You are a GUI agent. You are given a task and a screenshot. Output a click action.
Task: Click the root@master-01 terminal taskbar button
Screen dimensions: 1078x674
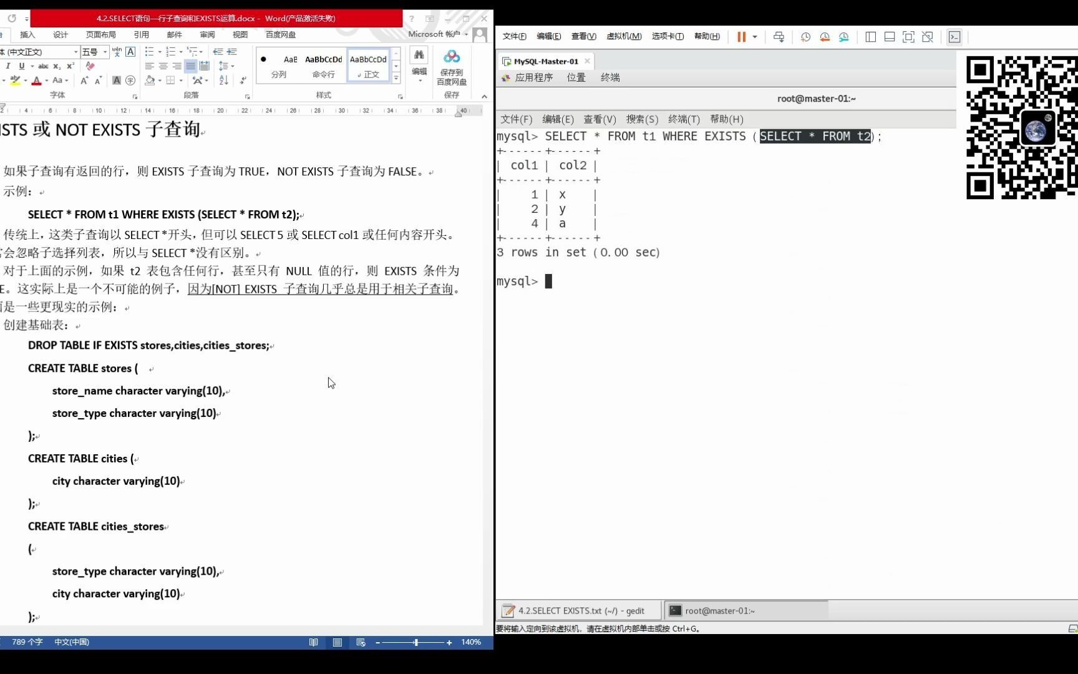(745, 611)
